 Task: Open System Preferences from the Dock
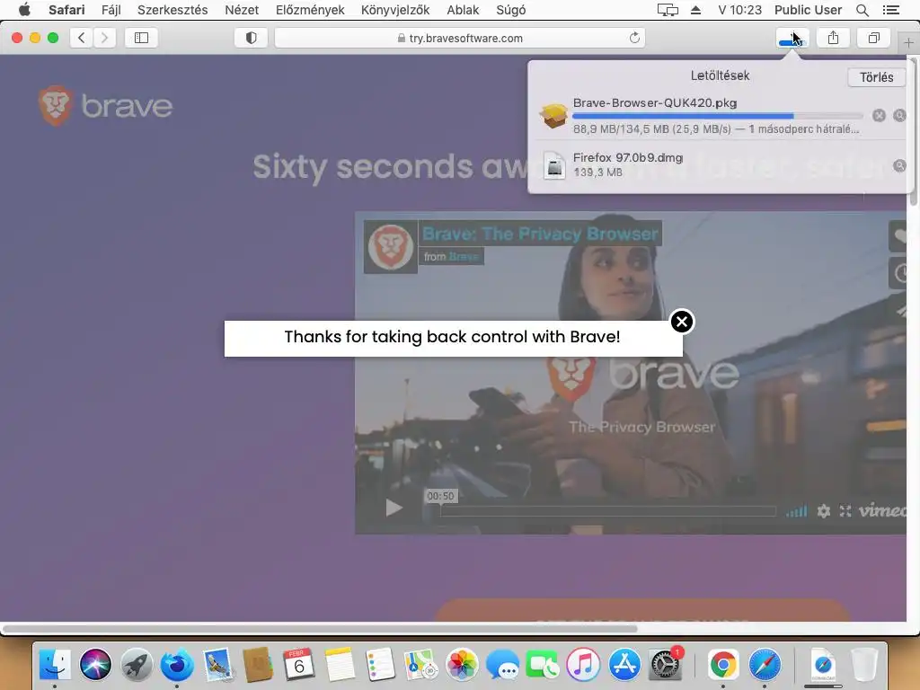click(x=666, y=665)
